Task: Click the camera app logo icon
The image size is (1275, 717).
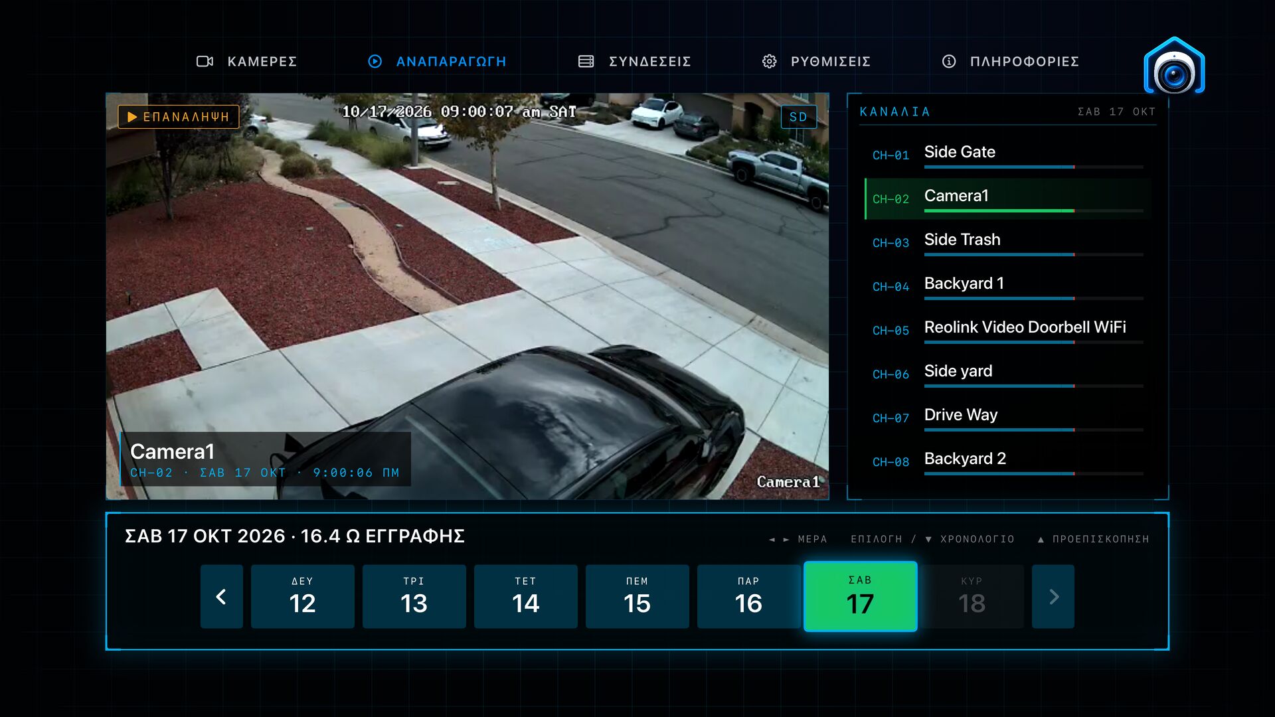Action: (x=1174, y=66)
